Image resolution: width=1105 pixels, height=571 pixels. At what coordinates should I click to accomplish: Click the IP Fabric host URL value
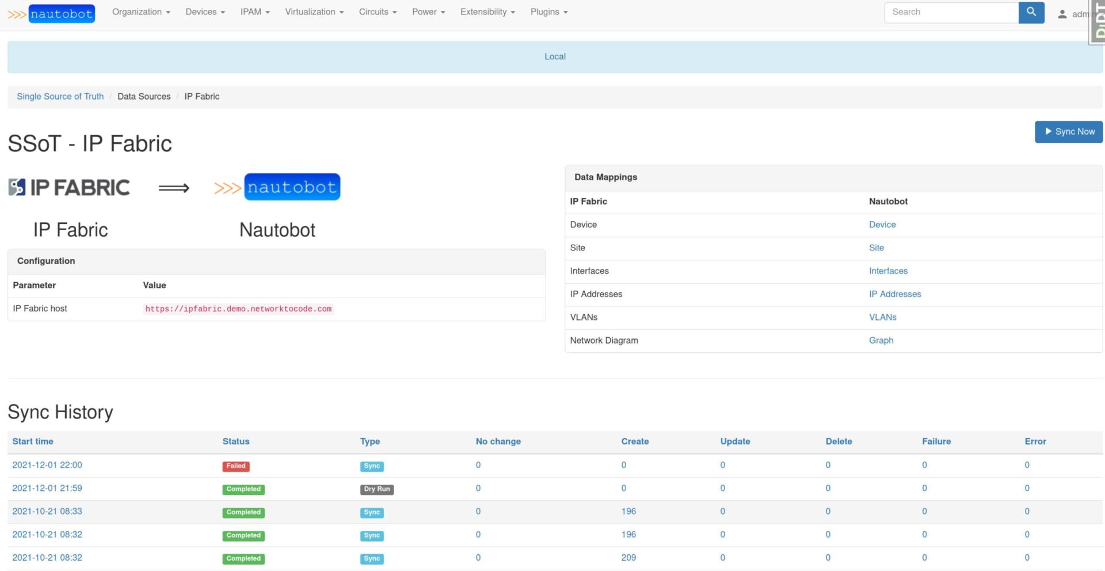(x=238, y=309)
